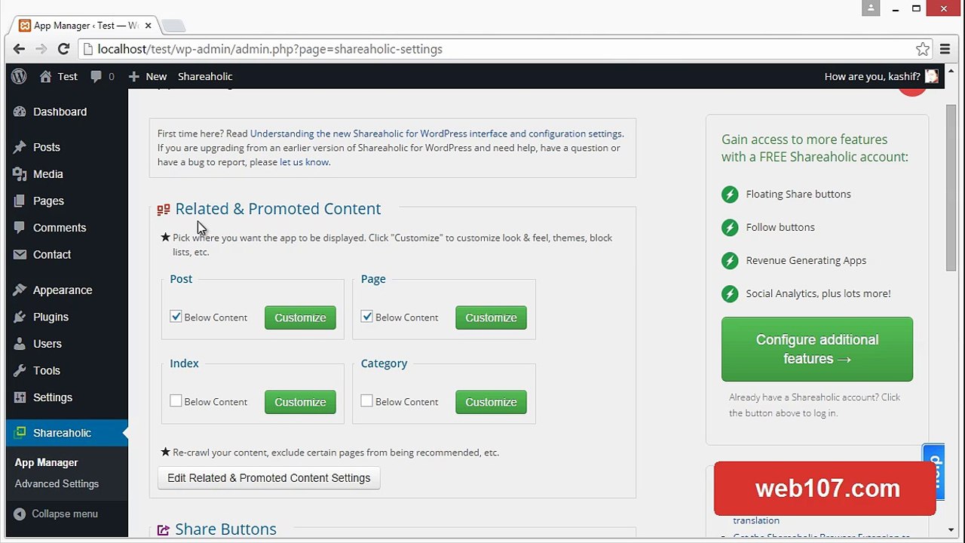965x543 pixels.
Task: Customize the Index related content
Action: (300, 402)
